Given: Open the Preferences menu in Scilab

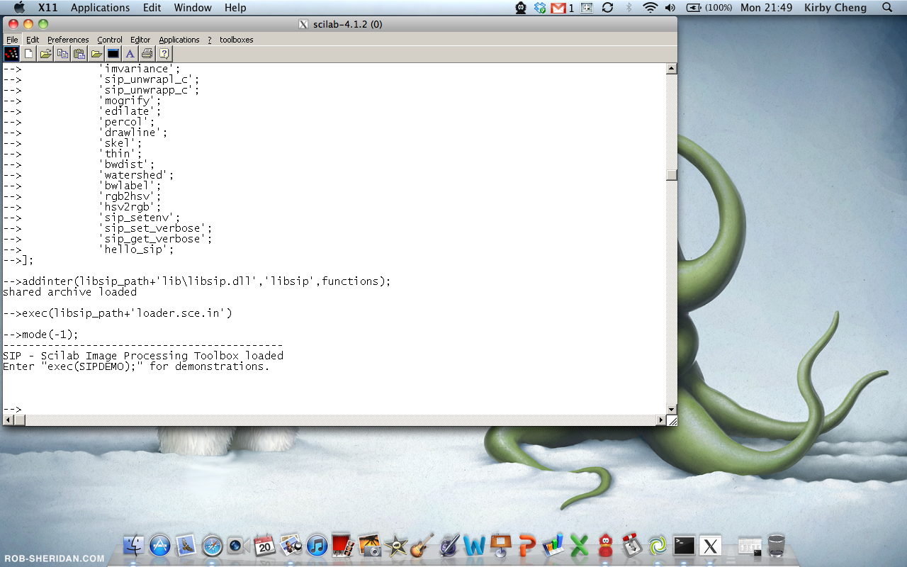Looking at the screenshot, I should pos(68,40).
